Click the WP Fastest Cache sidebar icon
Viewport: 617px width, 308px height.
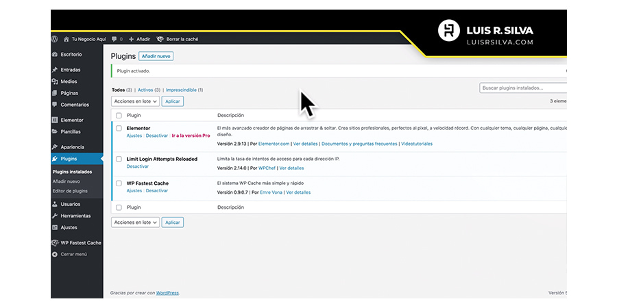tap(55, 243)
